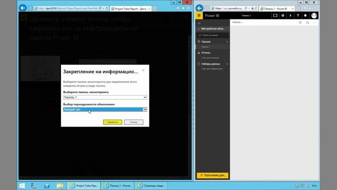Refresh the Power BI browser page

[256, 8]
